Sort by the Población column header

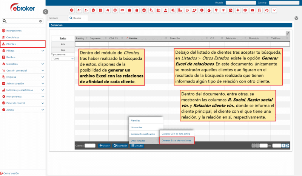(x=231, y=38)
